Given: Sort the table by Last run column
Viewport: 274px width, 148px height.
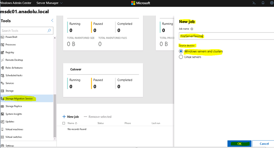Looking at the screenshot, I should pyautogui.click(x=156, y=123).
